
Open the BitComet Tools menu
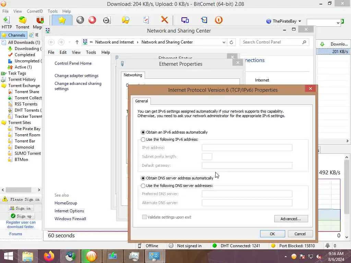tap(52, 11)
